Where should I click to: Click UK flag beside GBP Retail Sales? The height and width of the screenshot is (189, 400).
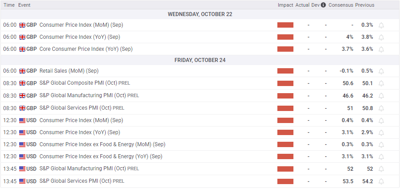(22, 71)
